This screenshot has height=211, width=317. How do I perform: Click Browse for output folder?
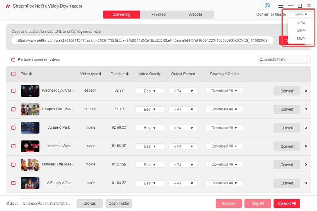click(90, 203)
